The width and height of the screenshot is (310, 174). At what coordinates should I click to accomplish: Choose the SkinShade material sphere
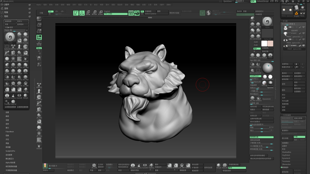(265, 77)
